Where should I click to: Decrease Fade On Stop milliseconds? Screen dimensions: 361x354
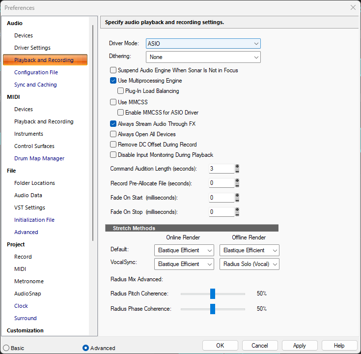[x=237, y=214]
